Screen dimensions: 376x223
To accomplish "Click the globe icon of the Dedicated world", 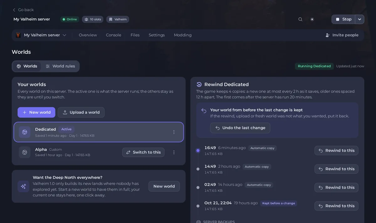I will click(24, 132).
